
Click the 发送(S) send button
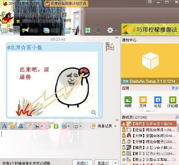pyautogui.click(x=103, y=163)
